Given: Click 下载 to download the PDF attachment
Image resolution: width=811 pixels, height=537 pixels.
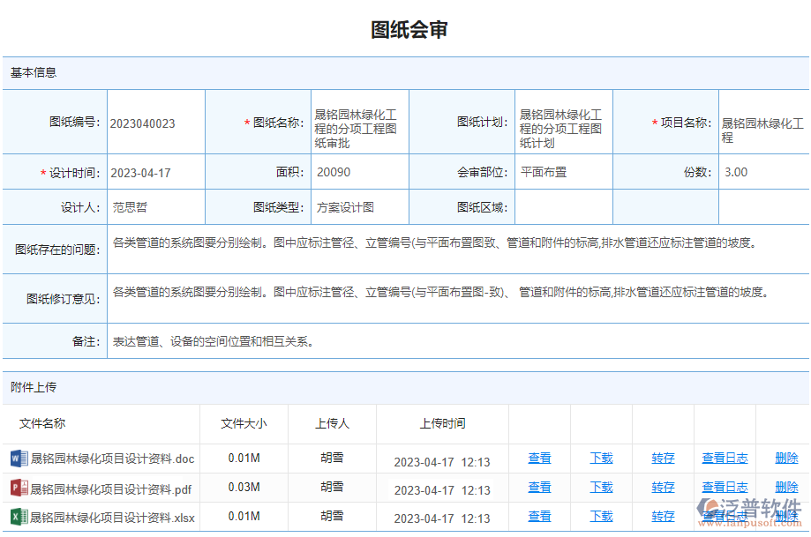Looking at the screenshot, I should pos(601,487).
